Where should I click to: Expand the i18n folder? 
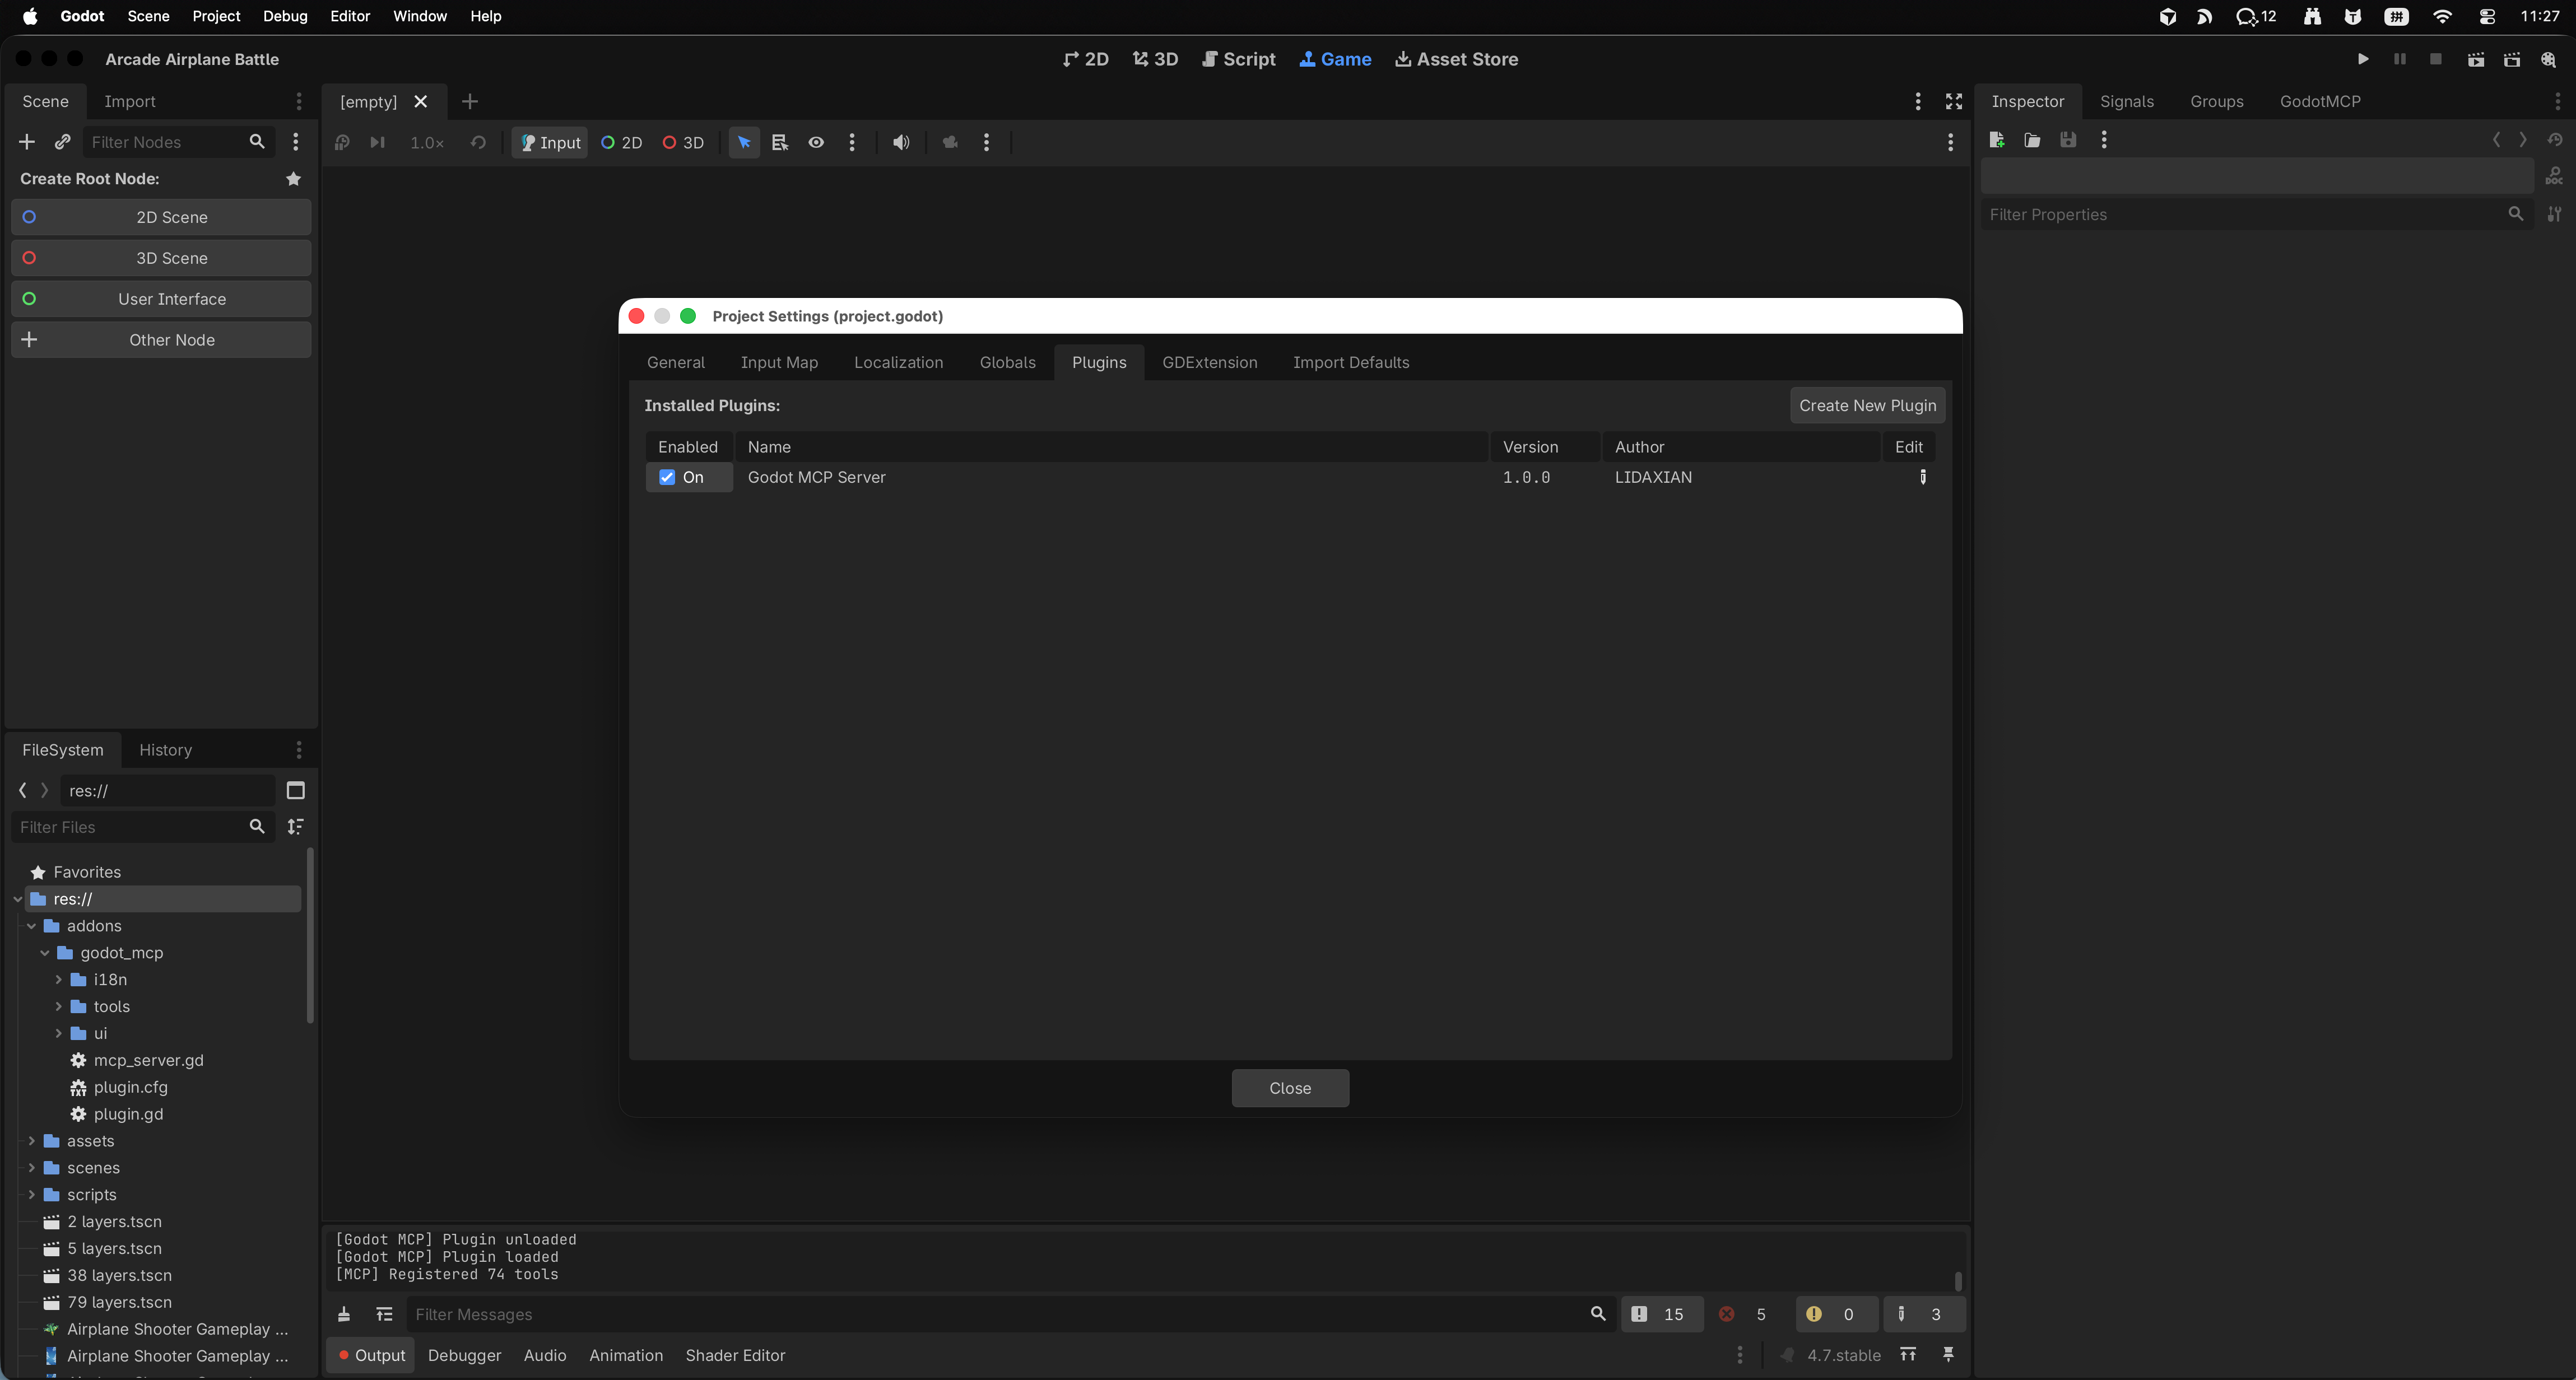(x=58, y=980)
